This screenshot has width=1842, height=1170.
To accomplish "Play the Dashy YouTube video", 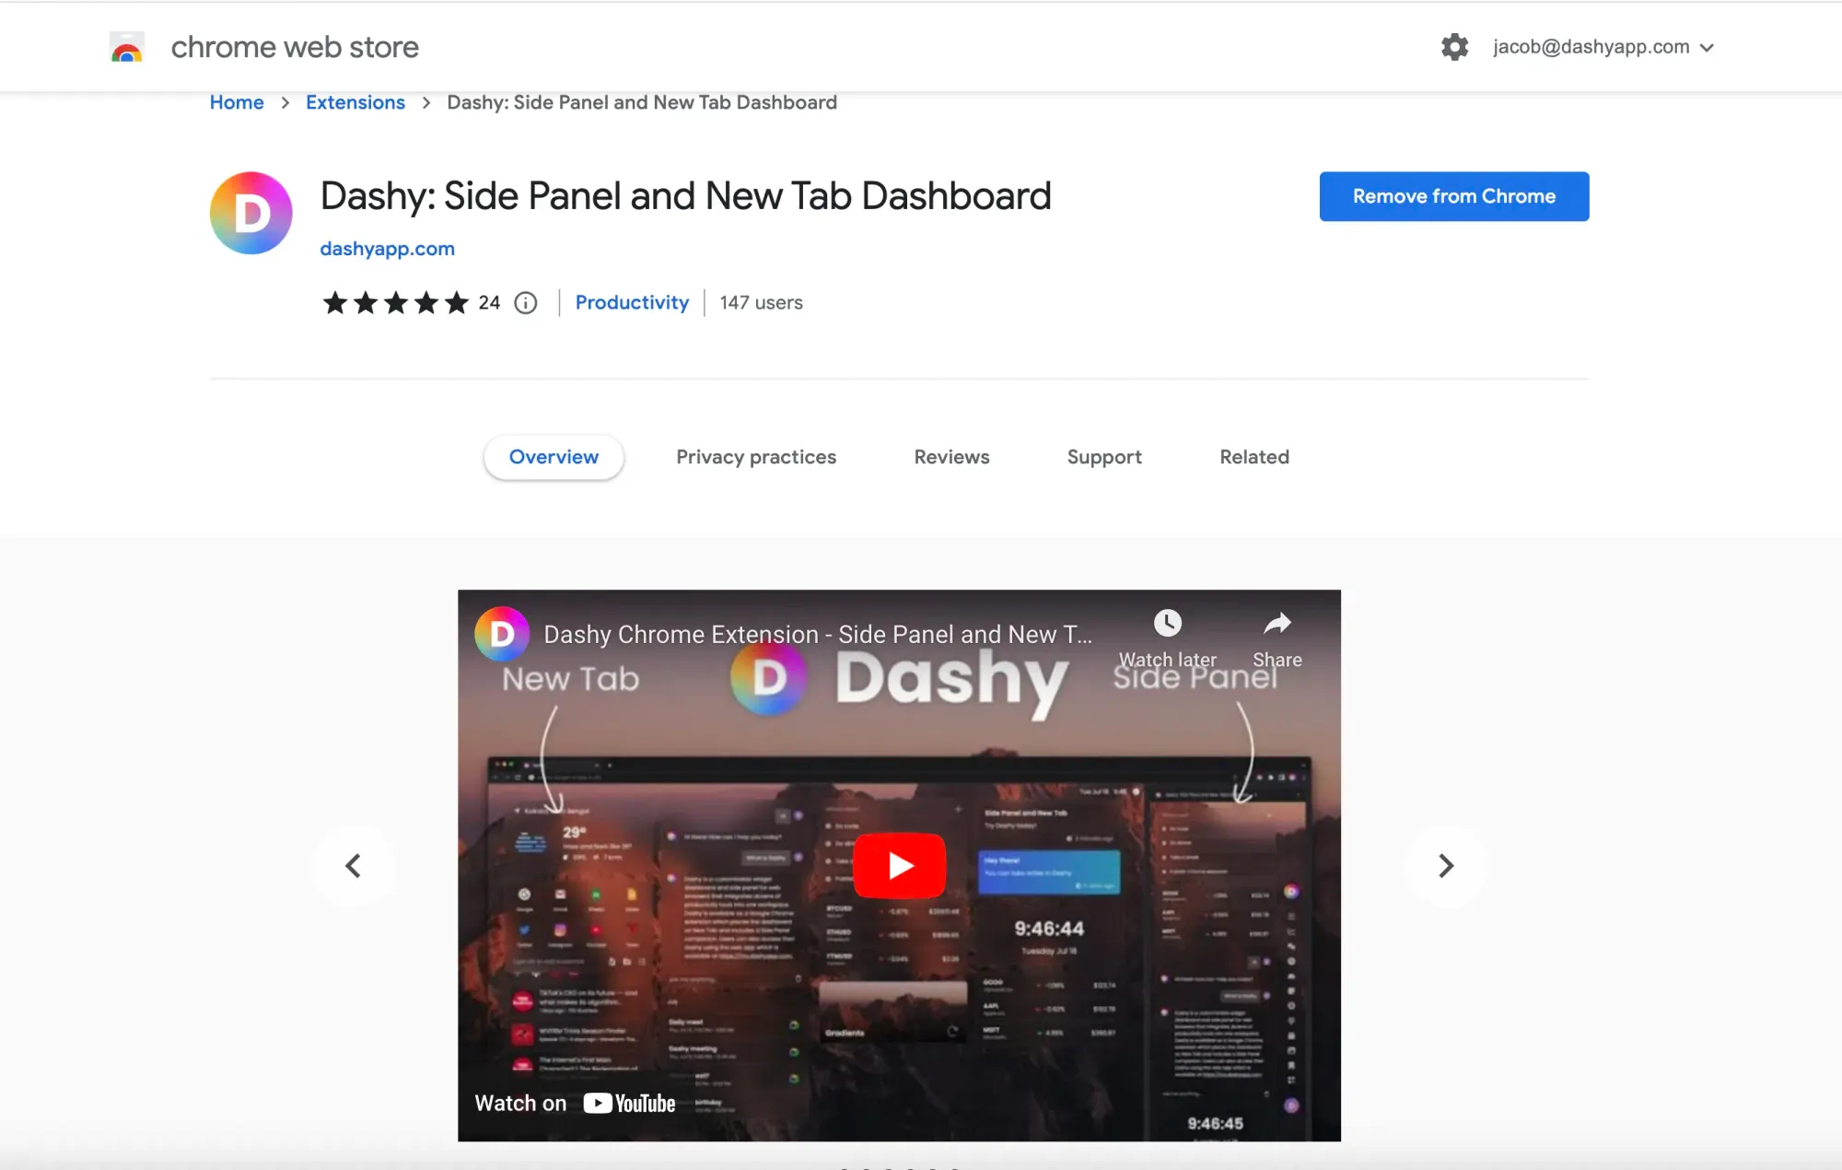I will tap(900, 865).
